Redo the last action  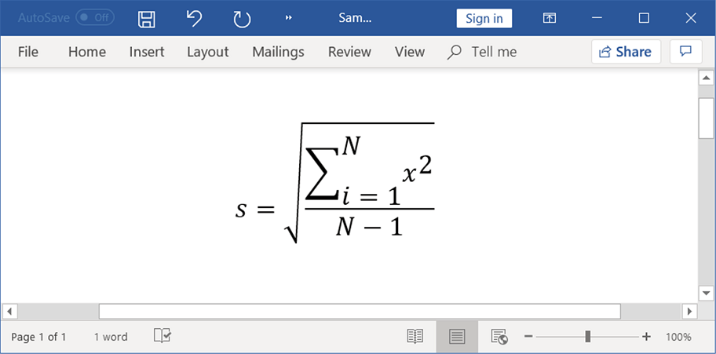242,18
